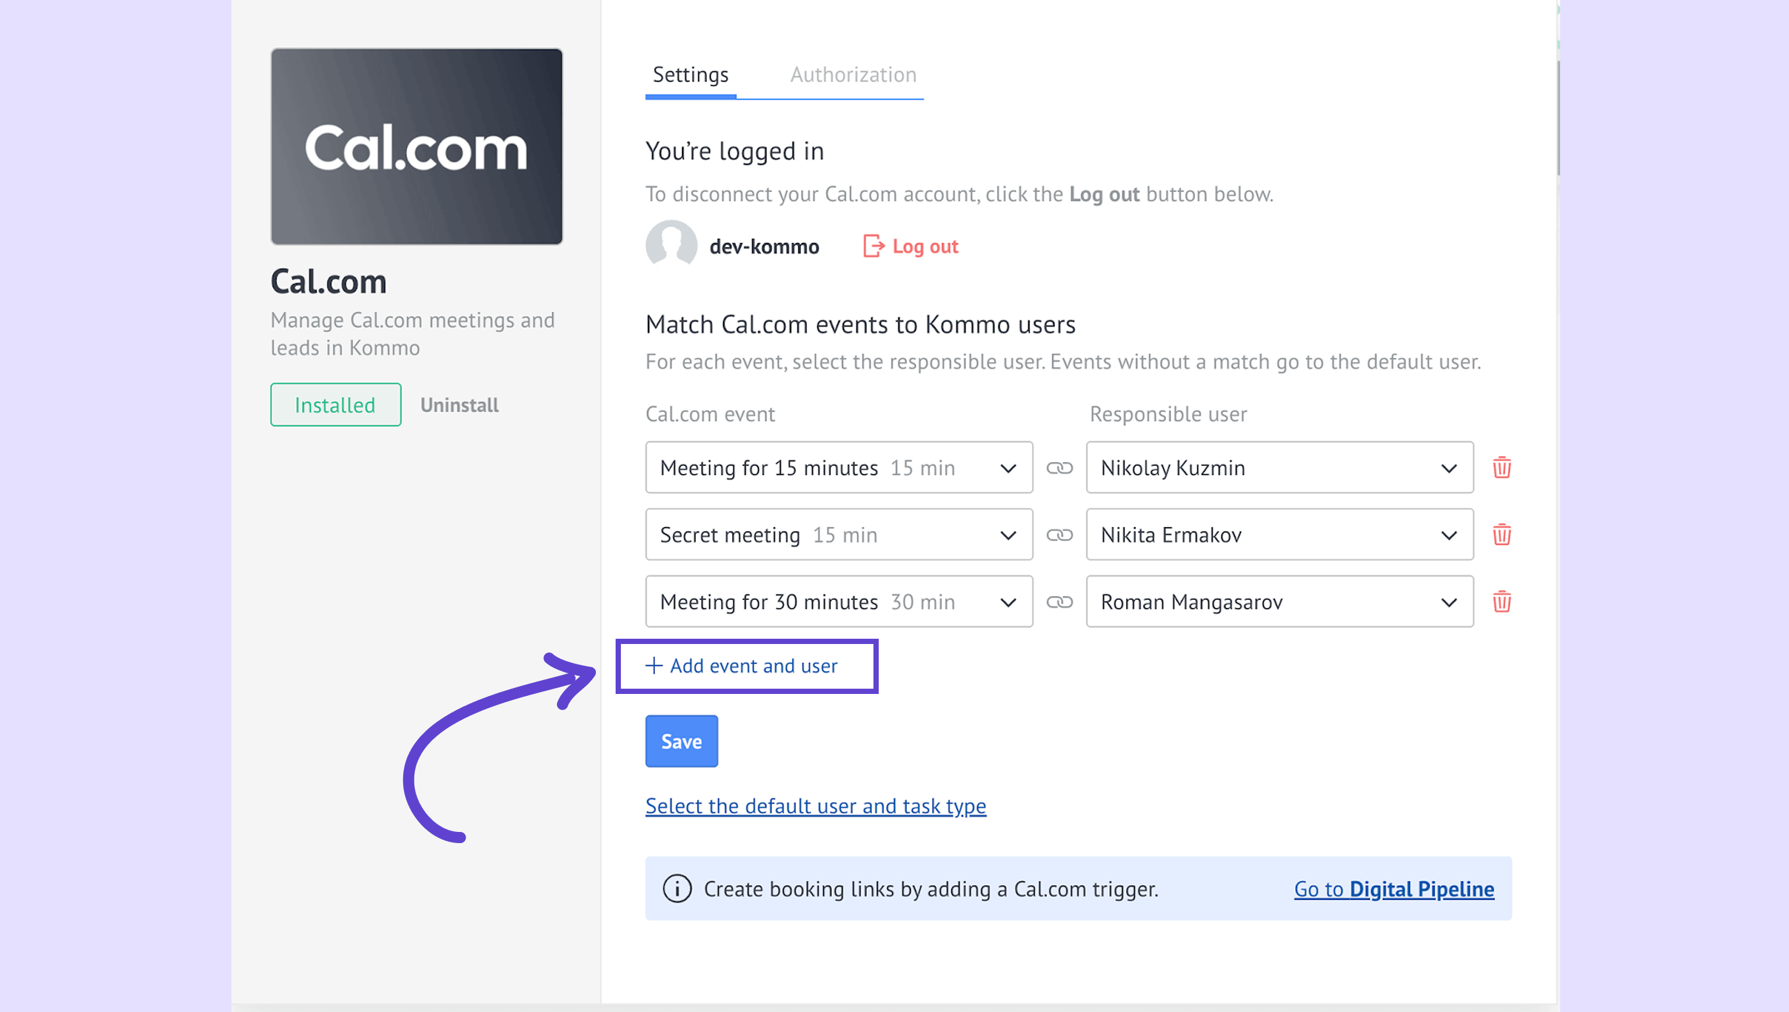The width and height of the screenshot is (1789, 1012).
Task: Click link icon beside Nikolay Kuzmin row
Action: pyautogui.click(x=1060, y=468)
